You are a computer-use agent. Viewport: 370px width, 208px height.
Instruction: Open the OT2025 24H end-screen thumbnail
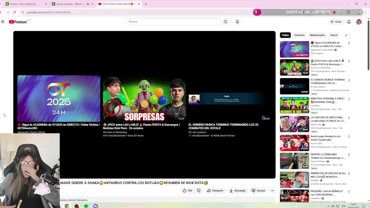pos(59,99)
